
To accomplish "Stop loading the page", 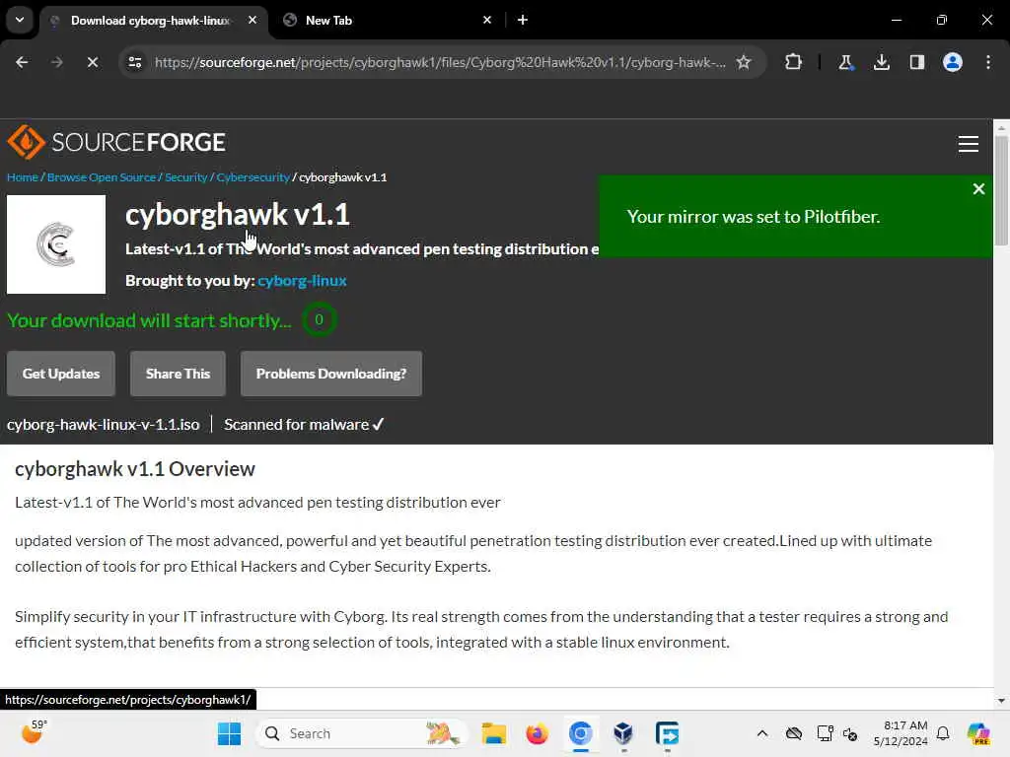I will (92, 62).
